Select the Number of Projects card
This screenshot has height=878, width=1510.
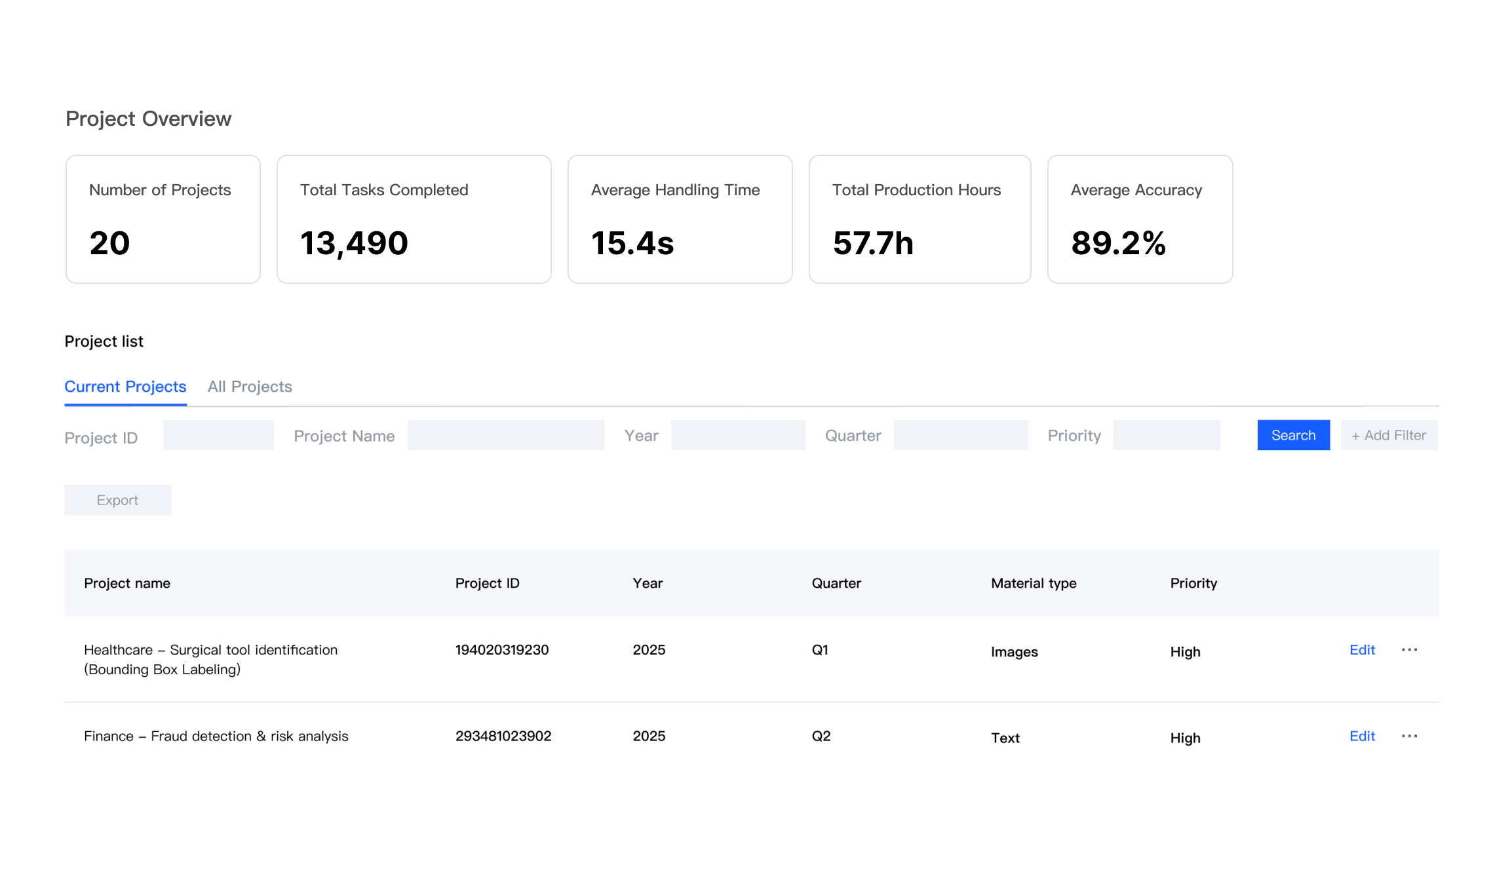pos(163,219)
